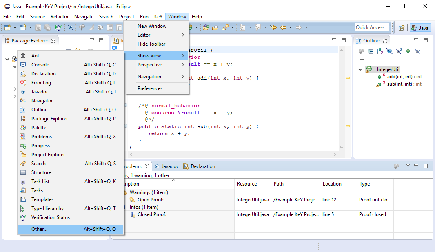Toggle Hide Local Types in Outline
The image size is (435, 252).
click(x=417, y=51)
